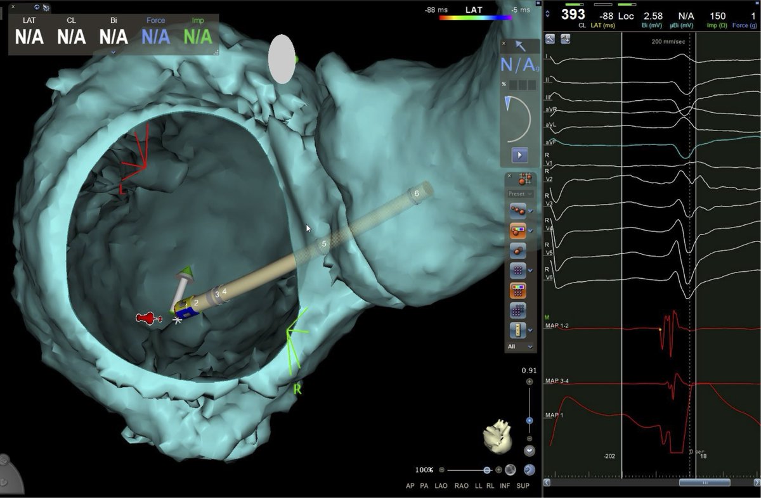Image resolution: width=761 pixels, height=498 pixels.
Task: Expand the readout panel with the chevron below Bi
Action: coord(114,53)
